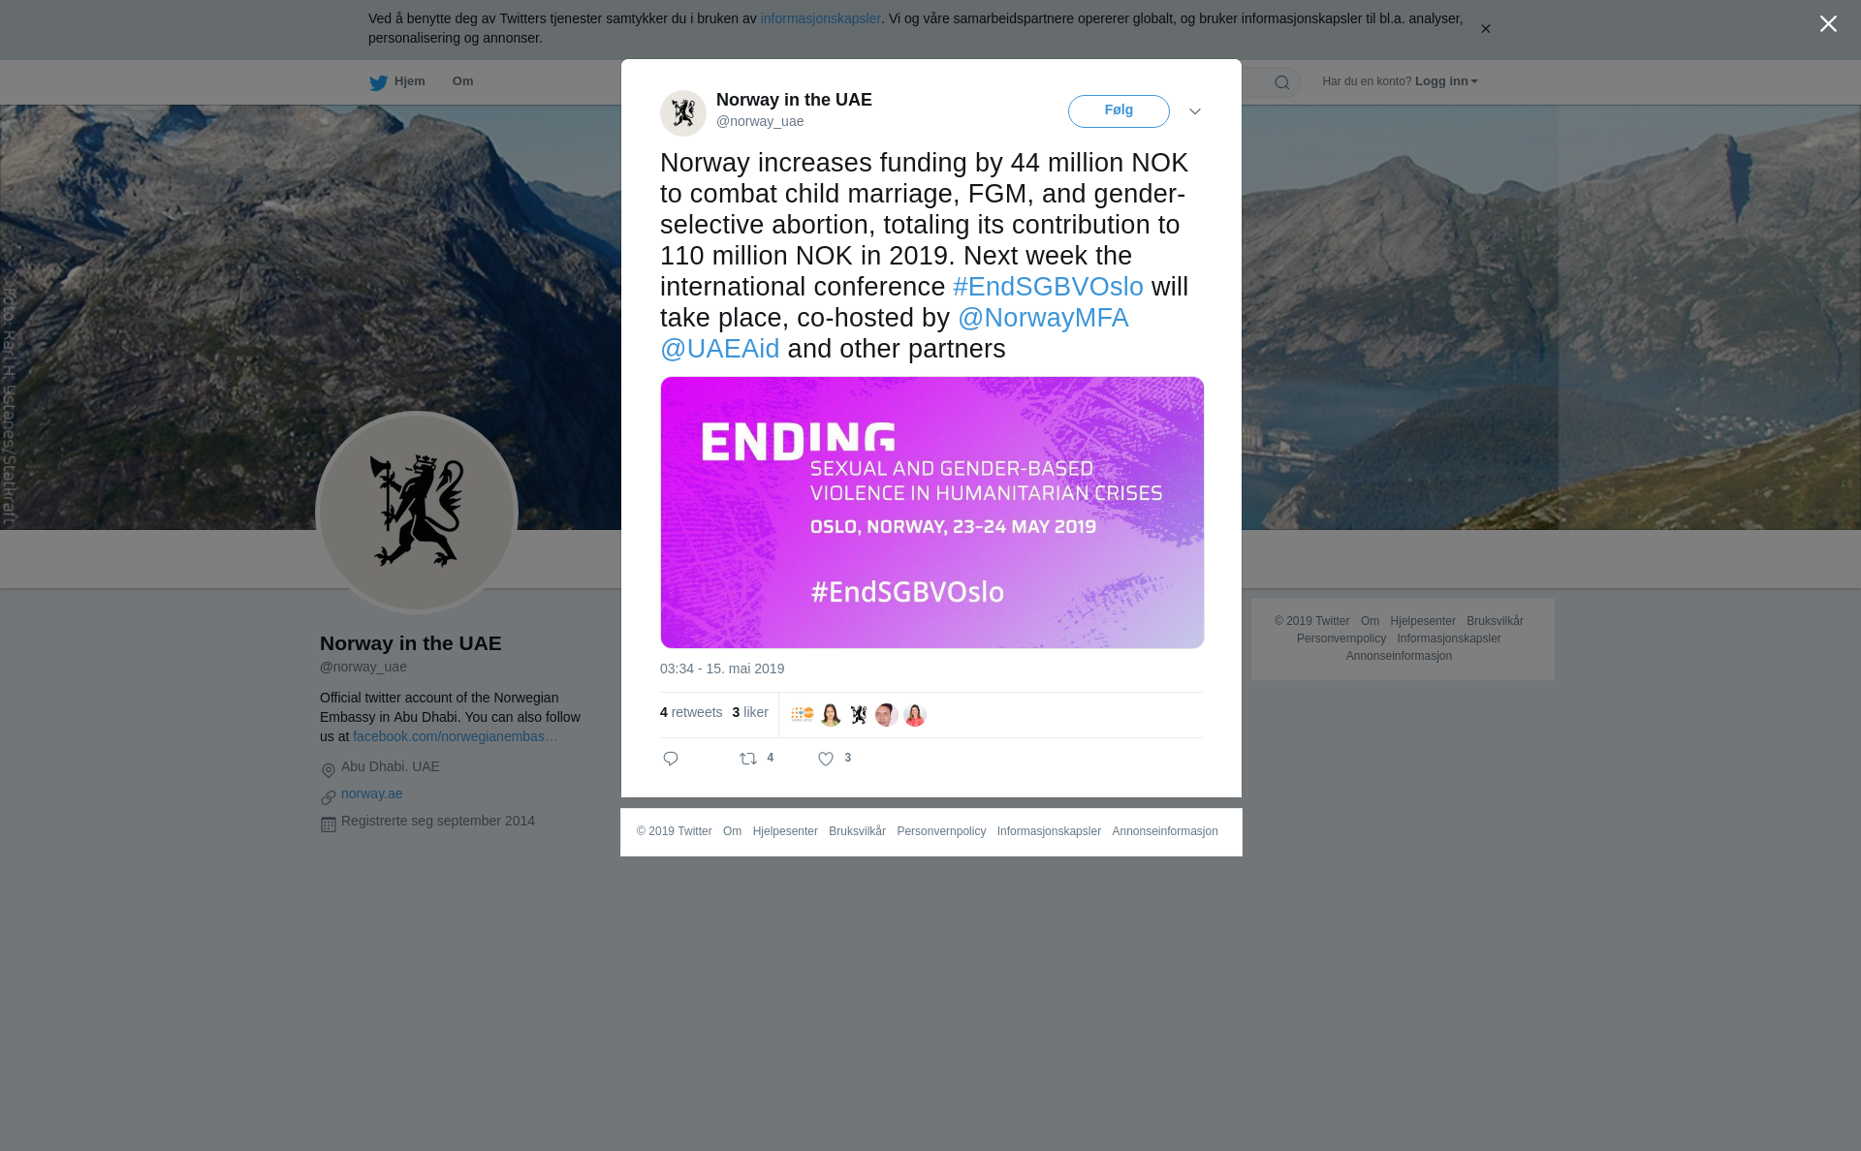Dismiss the cookie notice banner
This screenshot has height=1151, width=1861.
pyautogui.click(x=1485, y=29)
